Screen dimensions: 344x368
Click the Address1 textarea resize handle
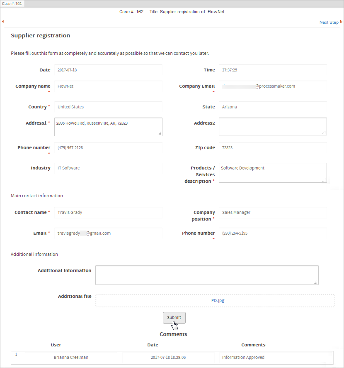click(160, 133)
